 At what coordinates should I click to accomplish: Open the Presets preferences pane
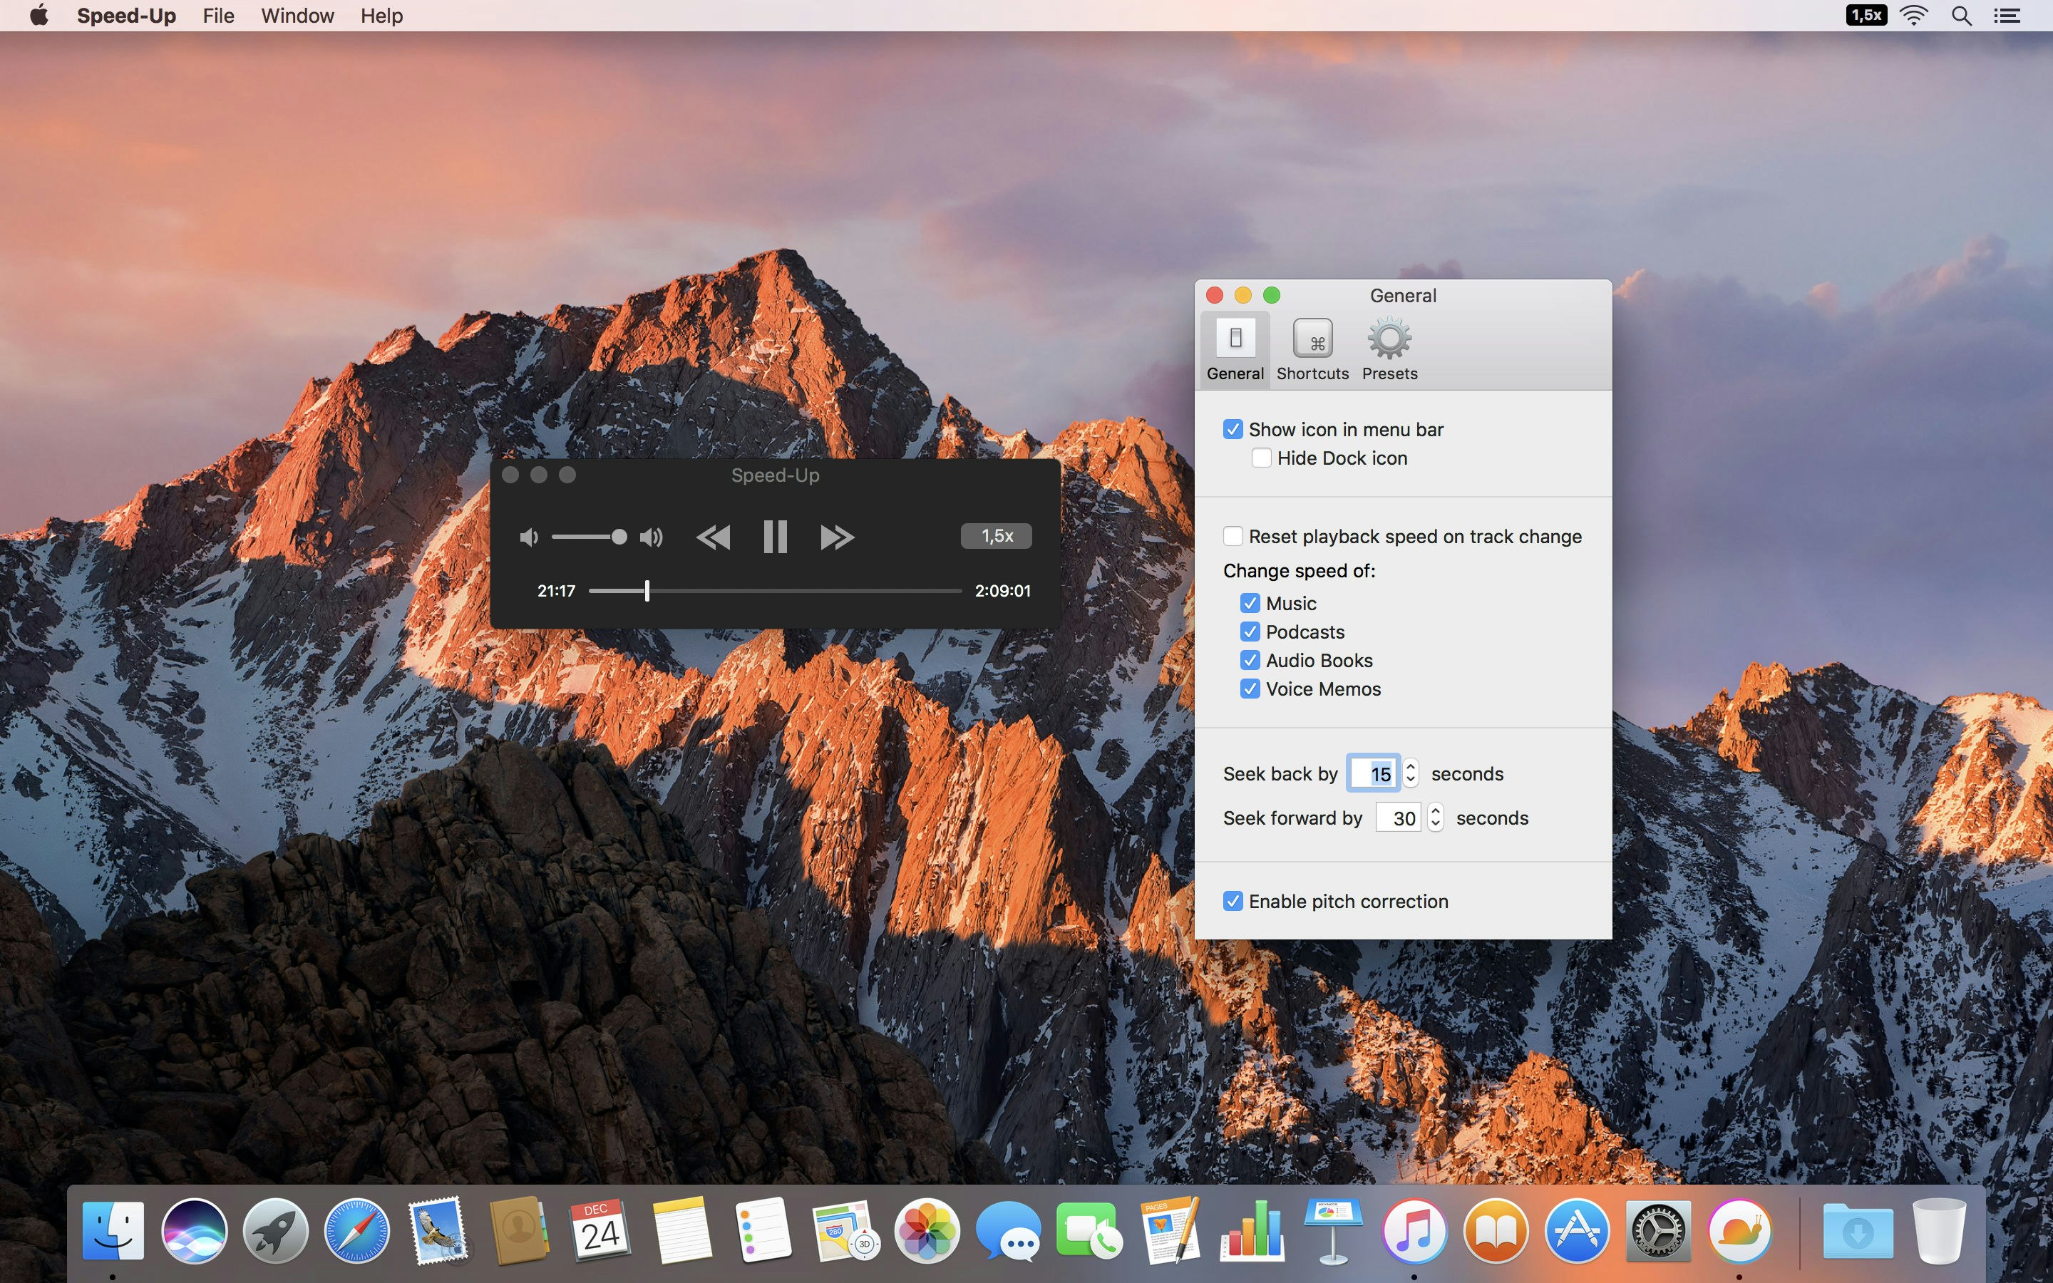pos(1388,348)
